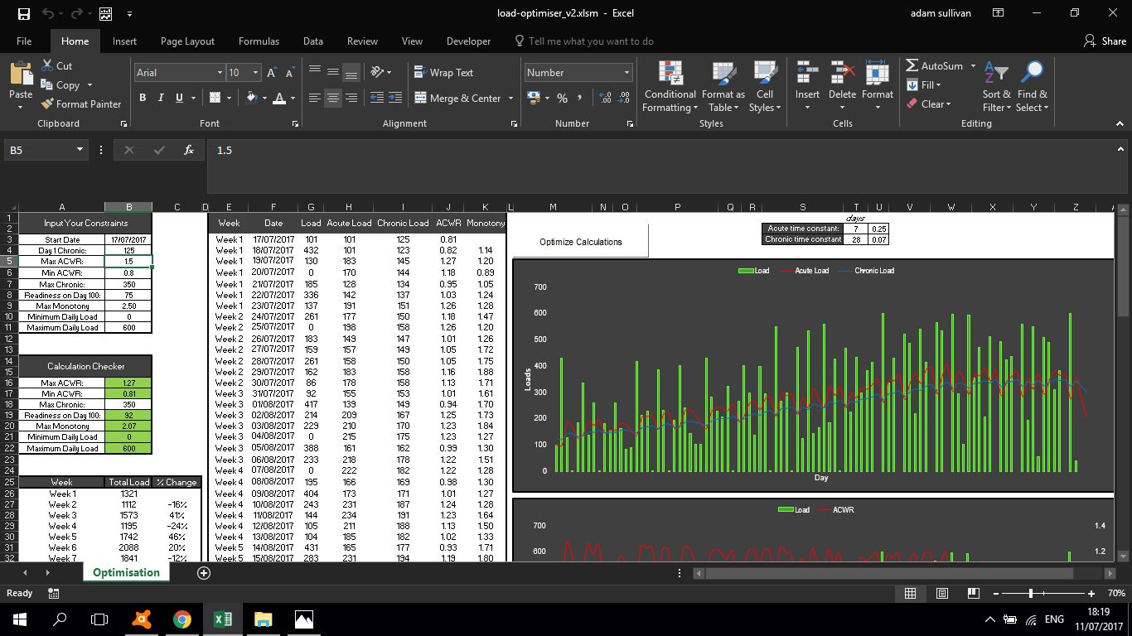
Task: Open the Name Box dropdown arrow
Action: [x=80, y=150]
